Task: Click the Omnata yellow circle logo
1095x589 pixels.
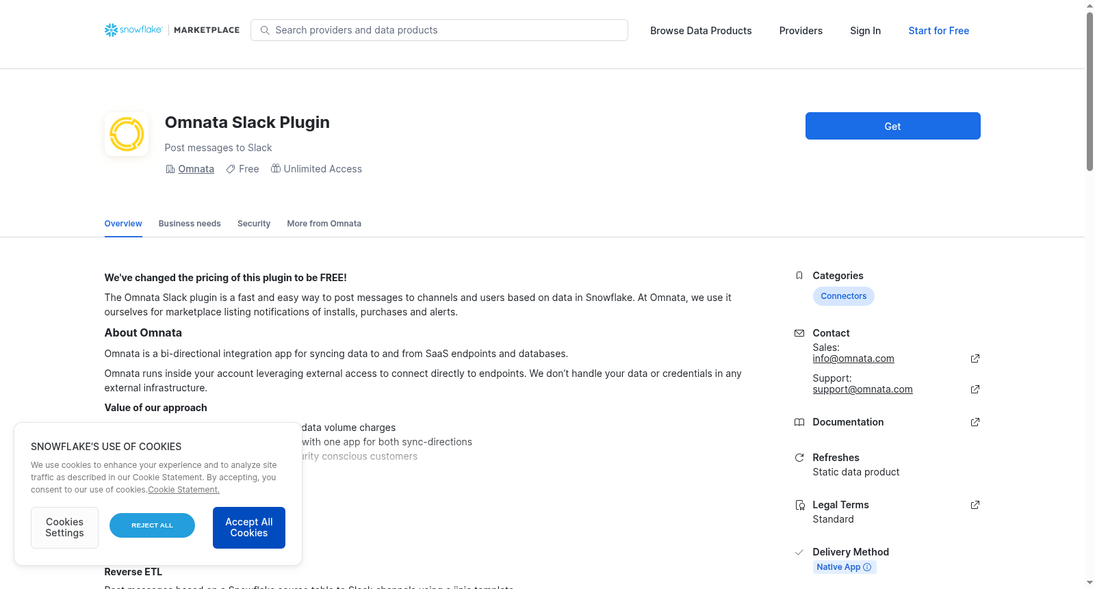Action: [x=127, y=134]
